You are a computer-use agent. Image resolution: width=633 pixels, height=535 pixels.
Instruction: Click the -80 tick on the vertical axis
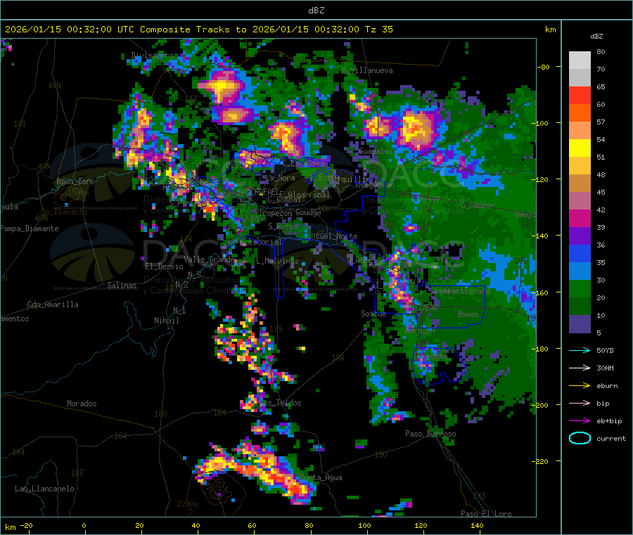click(x=545, y=67)
